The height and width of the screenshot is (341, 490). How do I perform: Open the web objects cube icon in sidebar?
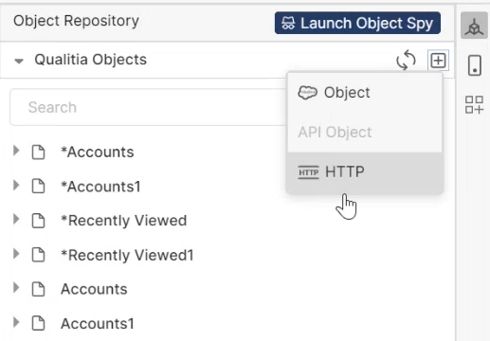coord(474,27)
